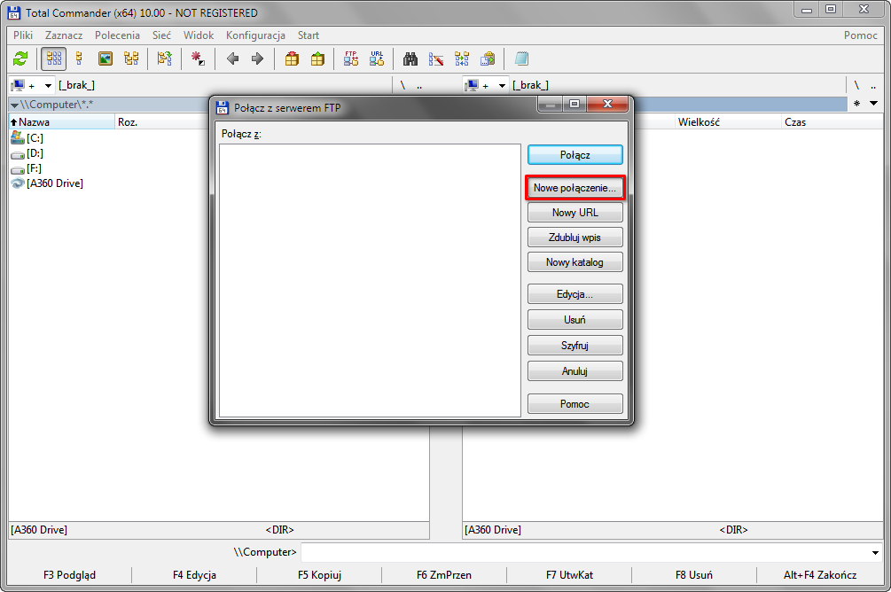Image resolution: width=891 pixels, height=592 pixels.
Task: Click the pack files archive icon
Action: (292, 58)
